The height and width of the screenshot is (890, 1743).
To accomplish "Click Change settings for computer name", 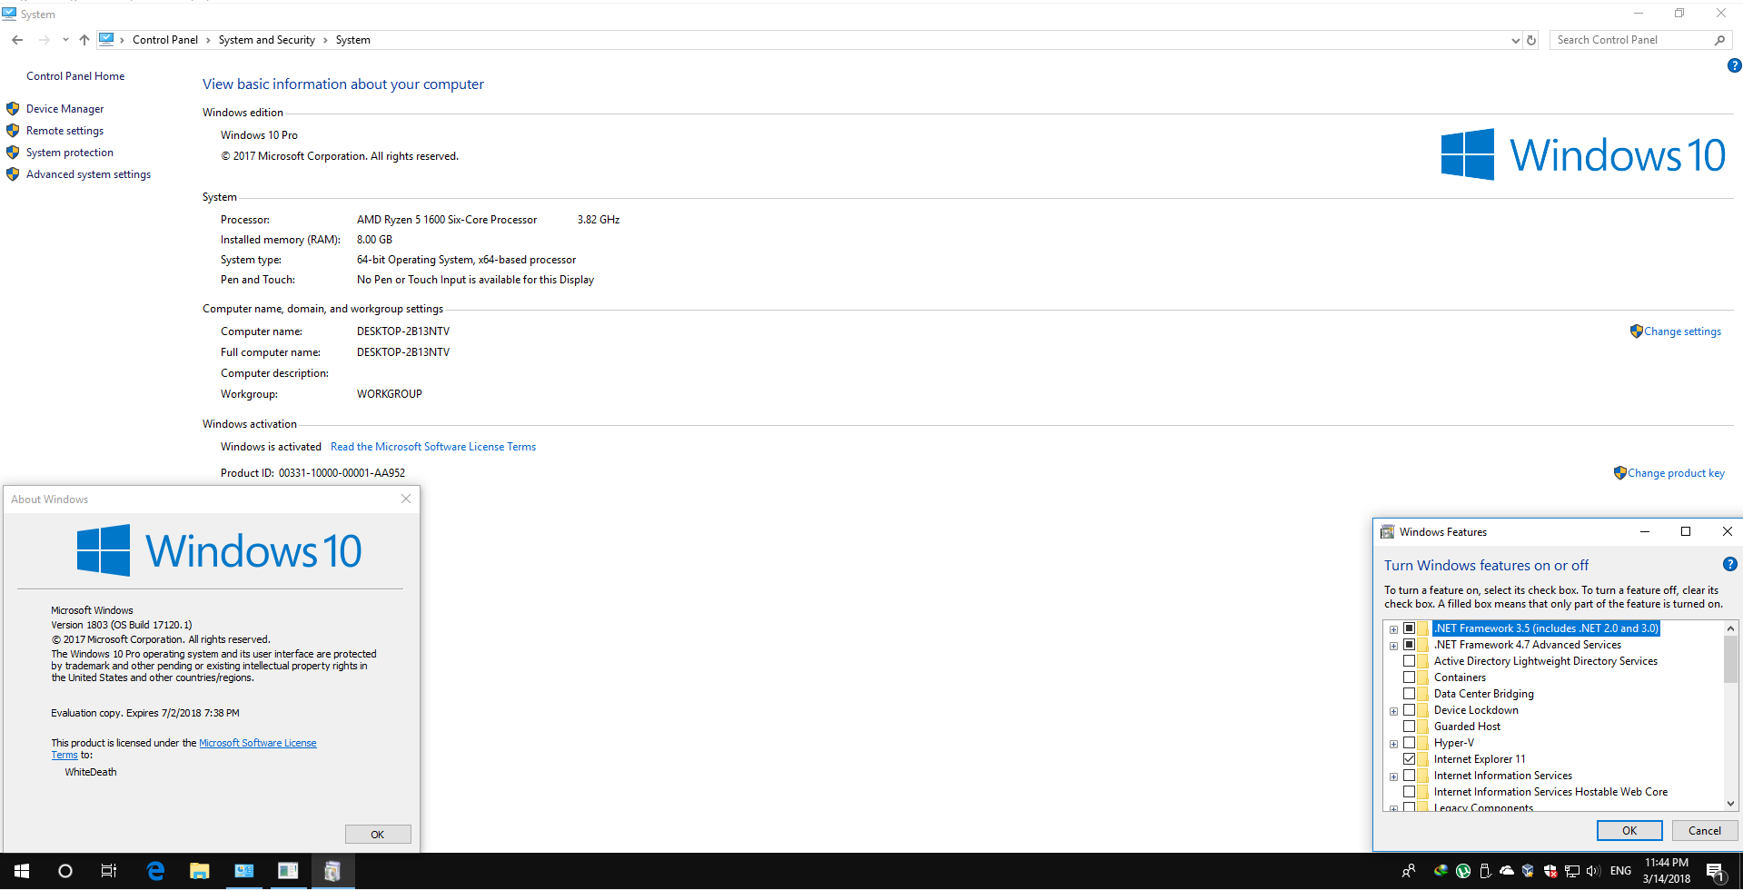I will pos(1682,331).
